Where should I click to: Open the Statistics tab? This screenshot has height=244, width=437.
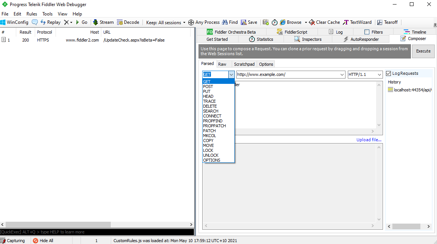[261, 39]
